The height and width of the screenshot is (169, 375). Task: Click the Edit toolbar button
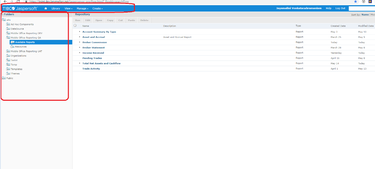88,20
